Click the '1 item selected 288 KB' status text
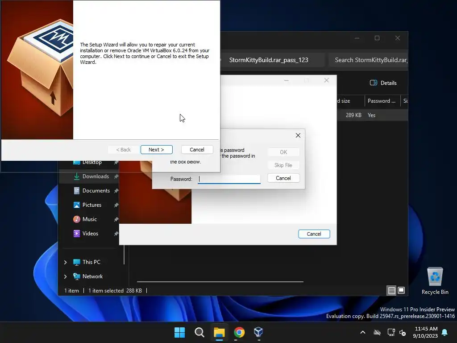This screenshot has height=343, width=457. tap(115, 291)
